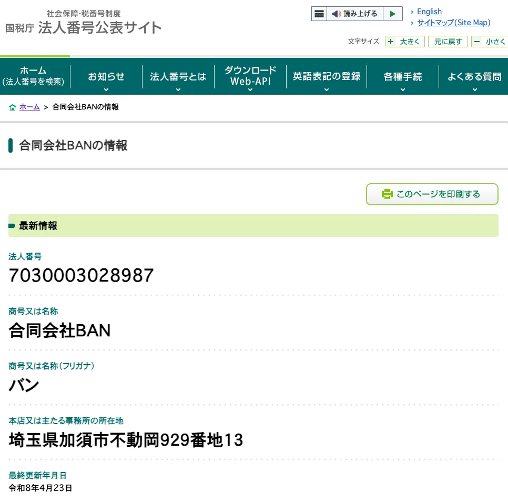Expand chevron under お知らせ
This screenshot has width=508, height=502.
point(106,90)
